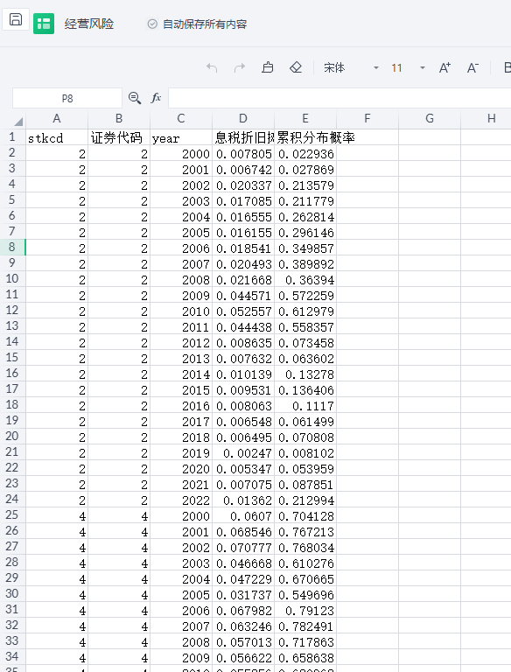Click cell with value 0.349857
The height and width of the screenshot is (672, 511).
click(305, 248)
